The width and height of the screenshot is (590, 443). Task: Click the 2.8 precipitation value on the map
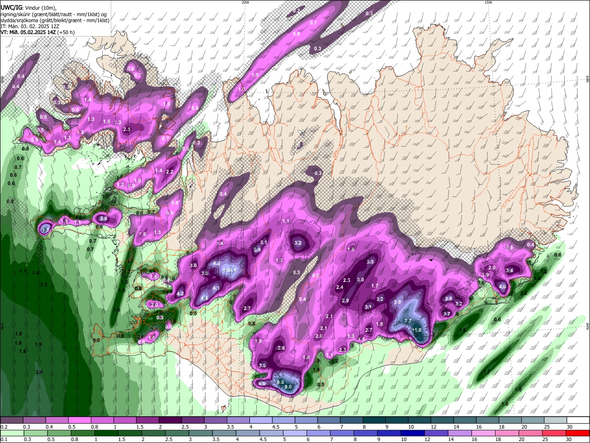[281, 348]
